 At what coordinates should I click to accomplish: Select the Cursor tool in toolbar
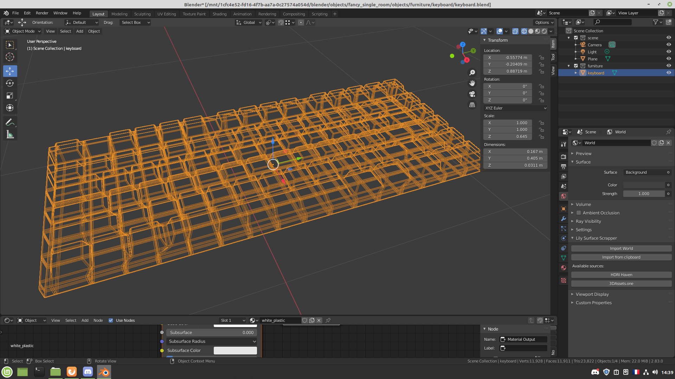click(x=10, y=57)
